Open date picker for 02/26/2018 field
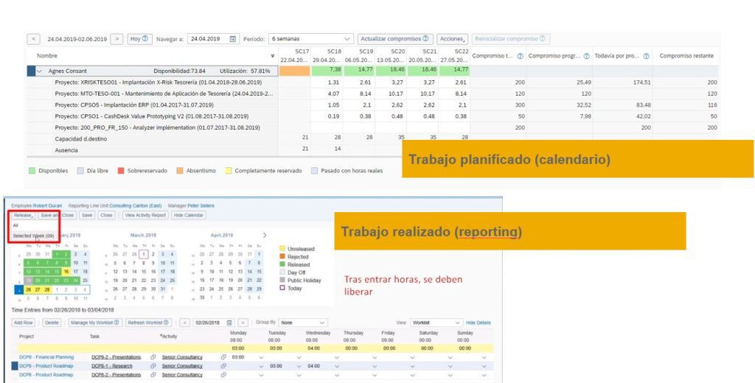Viewport: 755px width, 383px height. point(231,323)
